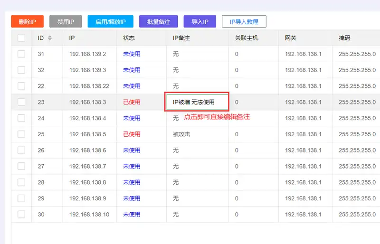Check the row with ID 24

(x=21, y=118)
